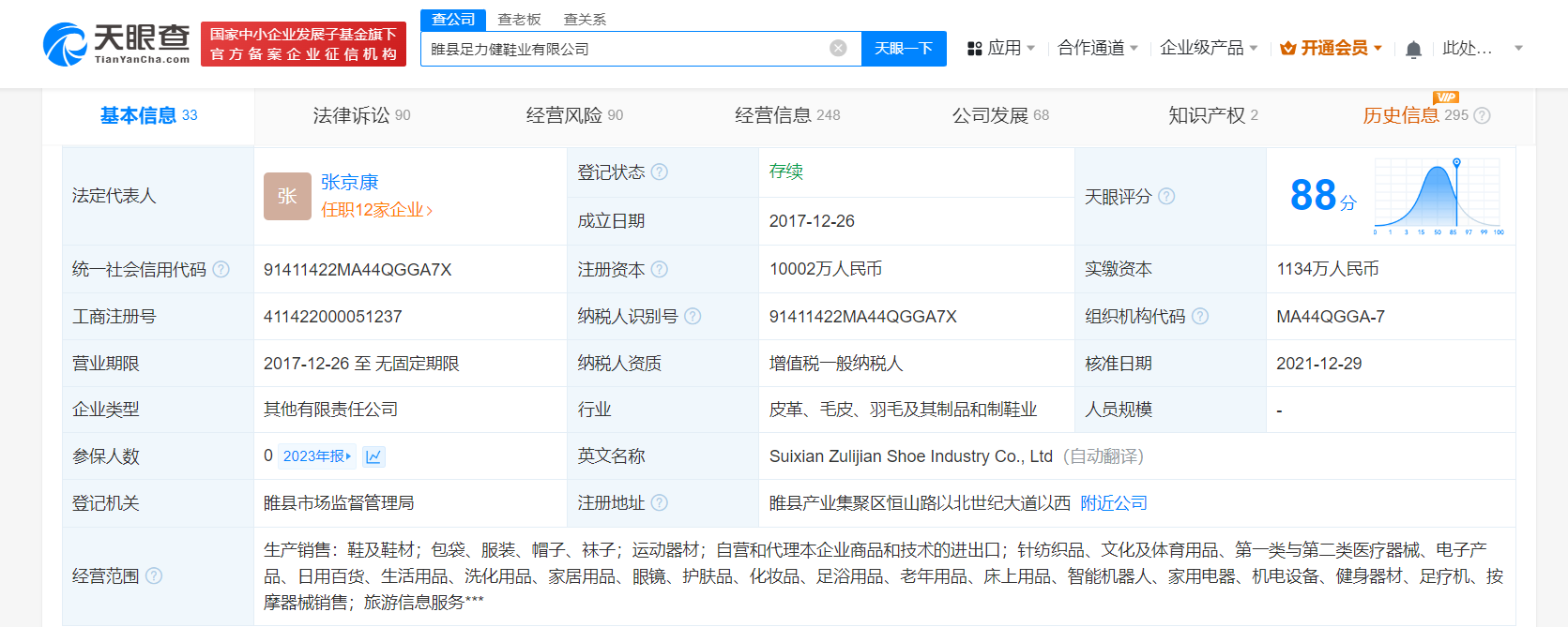
Task: Click the 应用 grid icon
Action: click(x=975, y=49)
